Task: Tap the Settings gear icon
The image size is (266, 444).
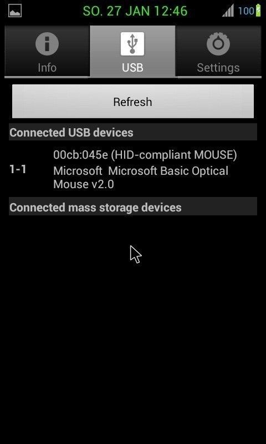Action: pyautogui.click(x=218, y=44)
